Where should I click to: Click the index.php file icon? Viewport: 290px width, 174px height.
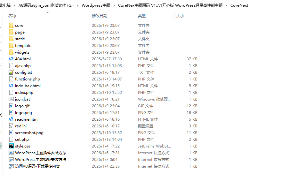pos(11,92)
